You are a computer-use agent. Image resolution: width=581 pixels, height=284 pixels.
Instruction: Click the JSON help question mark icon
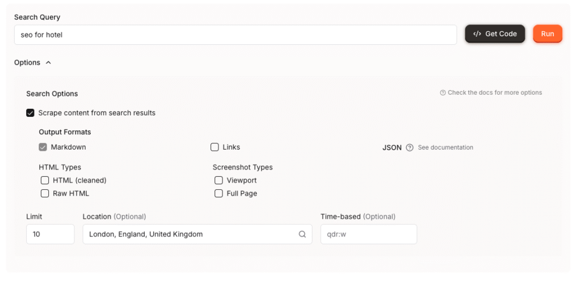(x=410, y=147)
